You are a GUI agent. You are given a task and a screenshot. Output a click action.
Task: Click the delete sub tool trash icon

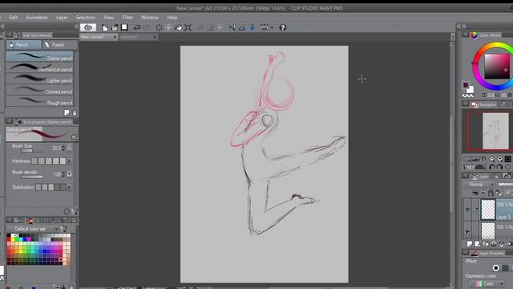tap(75, 112)
